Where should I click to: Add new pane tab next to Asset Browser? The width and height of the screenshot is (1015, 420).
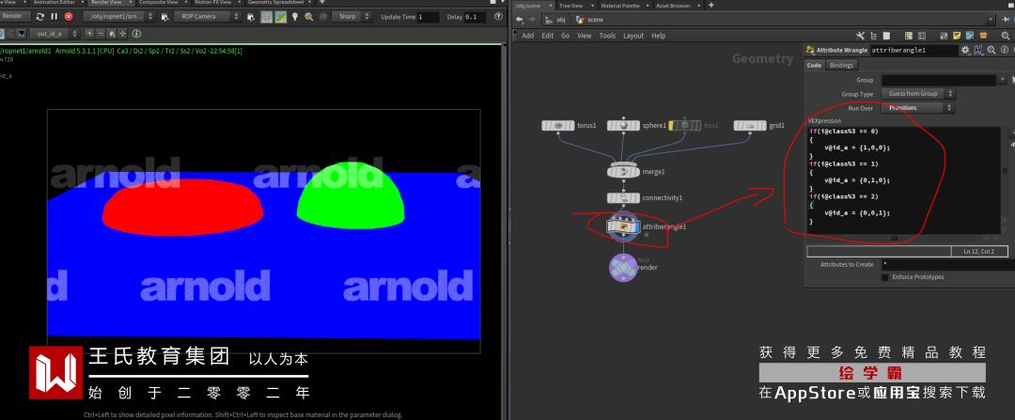(x=710, y=6)
